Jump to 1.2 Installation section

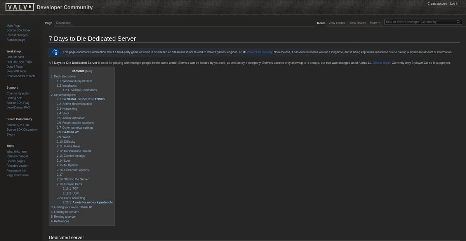click(67, 86)
